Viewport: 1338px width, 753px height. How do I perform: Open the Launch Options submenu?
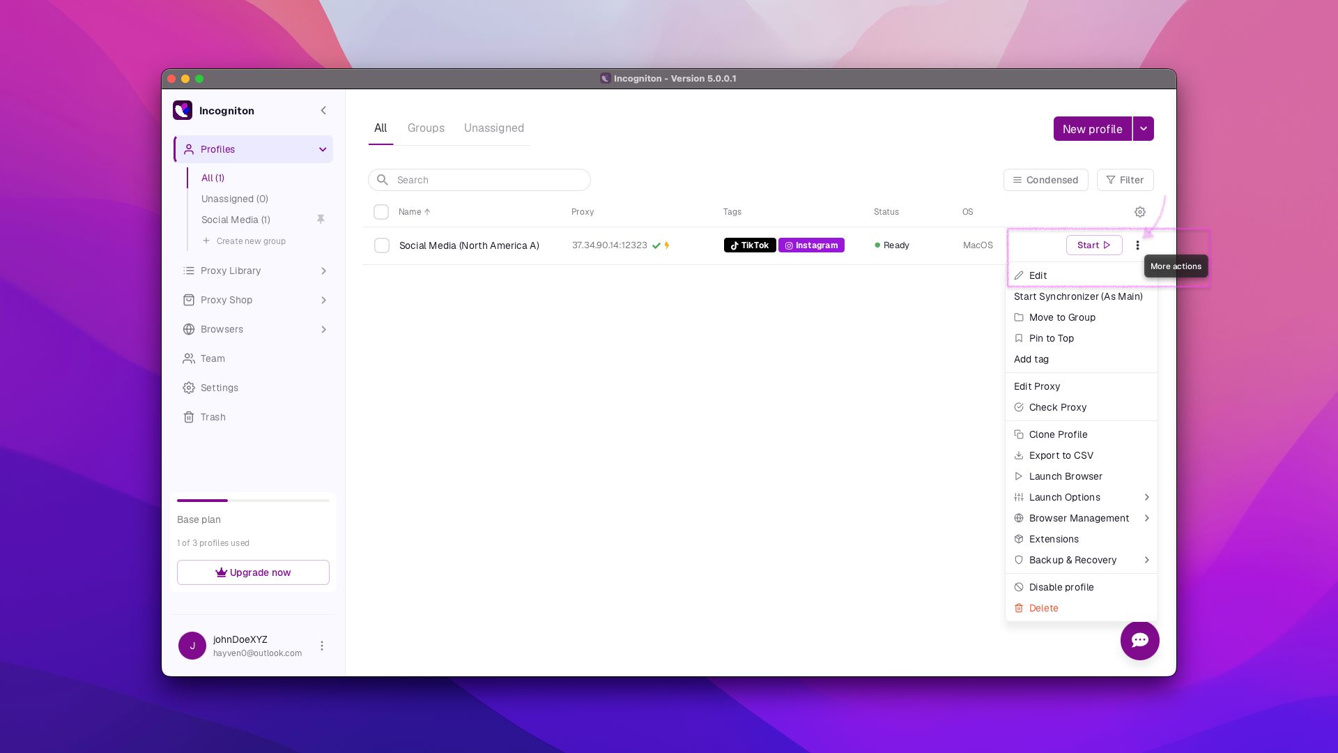1082,497
